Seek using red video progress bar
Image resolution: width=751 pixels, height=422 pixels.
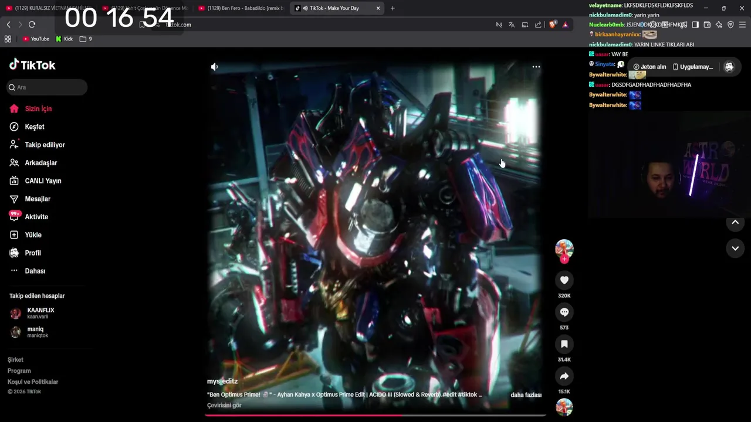pos(375,415)
